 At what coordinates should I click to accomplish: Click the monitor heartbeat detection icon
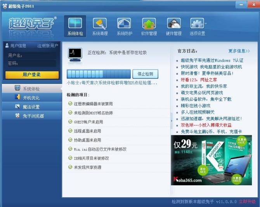[75, 55]
